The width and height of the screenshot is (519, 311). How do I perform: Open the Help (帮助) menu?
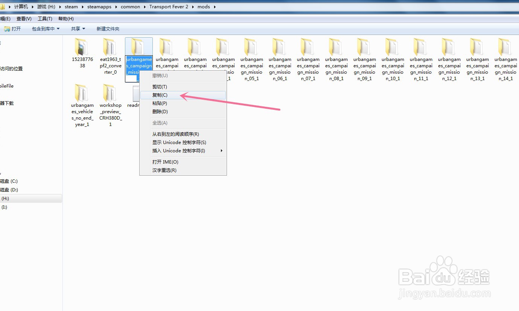[x=66, y=19]
